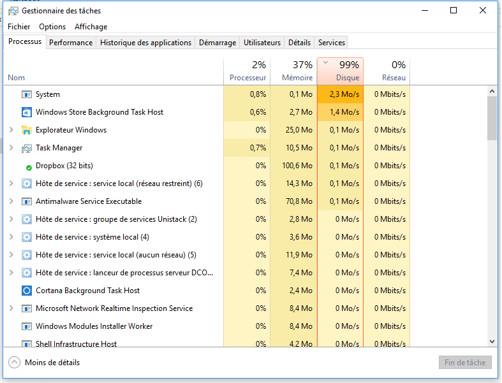Open the Fichier menu
The height and width of the screenshot is (383, 502).
18,27
